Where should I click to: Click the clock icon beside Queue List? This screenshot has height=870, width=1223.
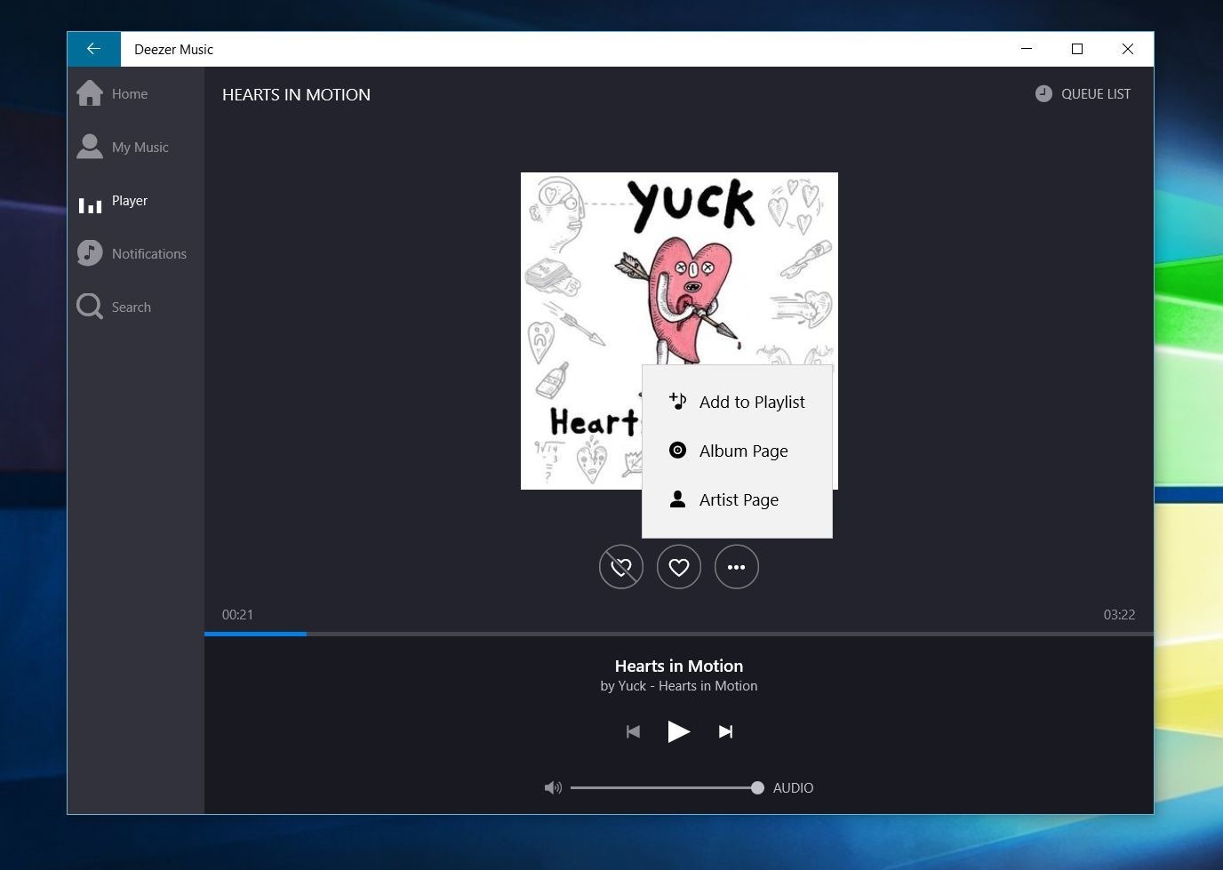point(1043,93)
